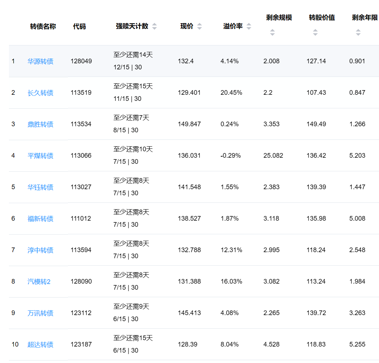The image size is (379, 363).
Task: Click on 福新转债 link
Action: tap(40, 219)
